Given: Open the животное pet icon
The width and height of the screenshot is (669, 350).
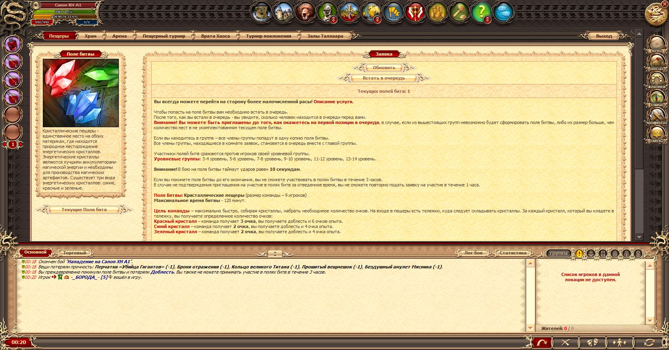Looking at the screenshot, I should 656,80.
